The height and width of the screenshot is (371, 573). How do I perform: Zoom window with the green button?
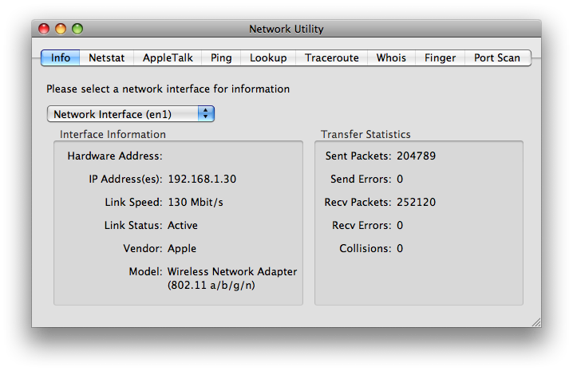(77, 29)
